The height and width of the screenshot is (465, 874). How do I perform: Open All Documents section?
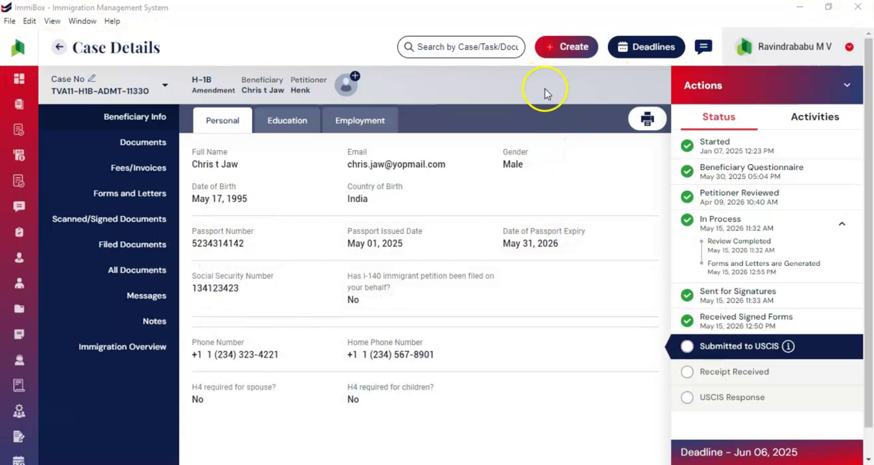click(x=137, y=270)
